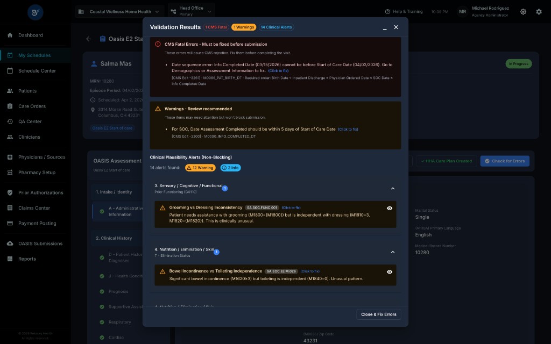Click the Pharmacy Setup icon
The width and height of the screenshot is (551, 344).
tap(10, 173)
